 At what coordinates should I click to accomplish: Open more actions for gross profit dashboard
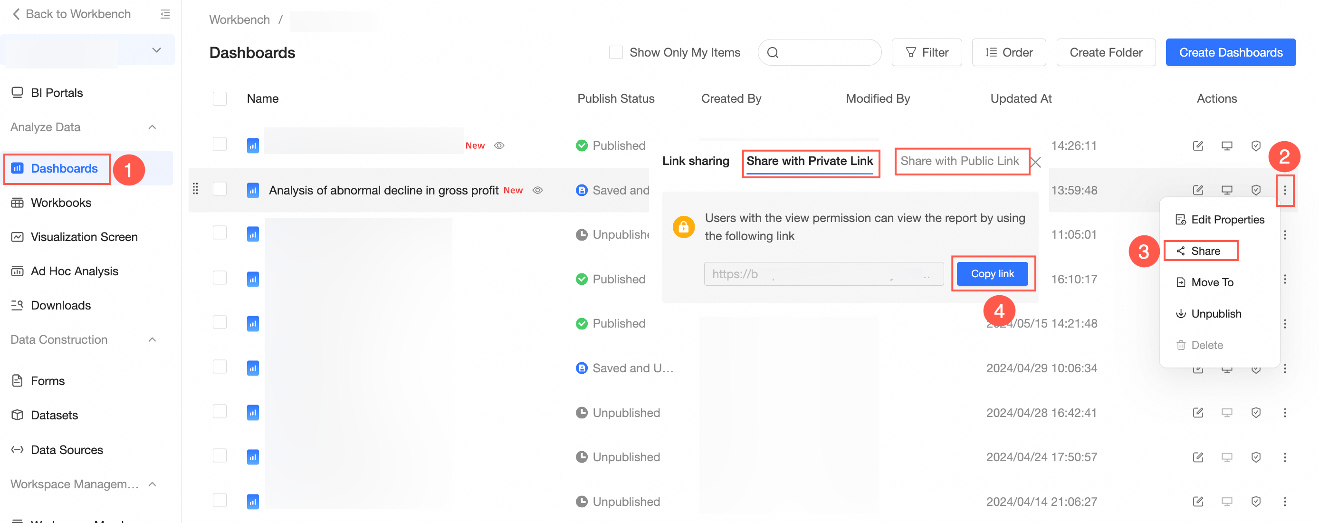point(1284,190)
